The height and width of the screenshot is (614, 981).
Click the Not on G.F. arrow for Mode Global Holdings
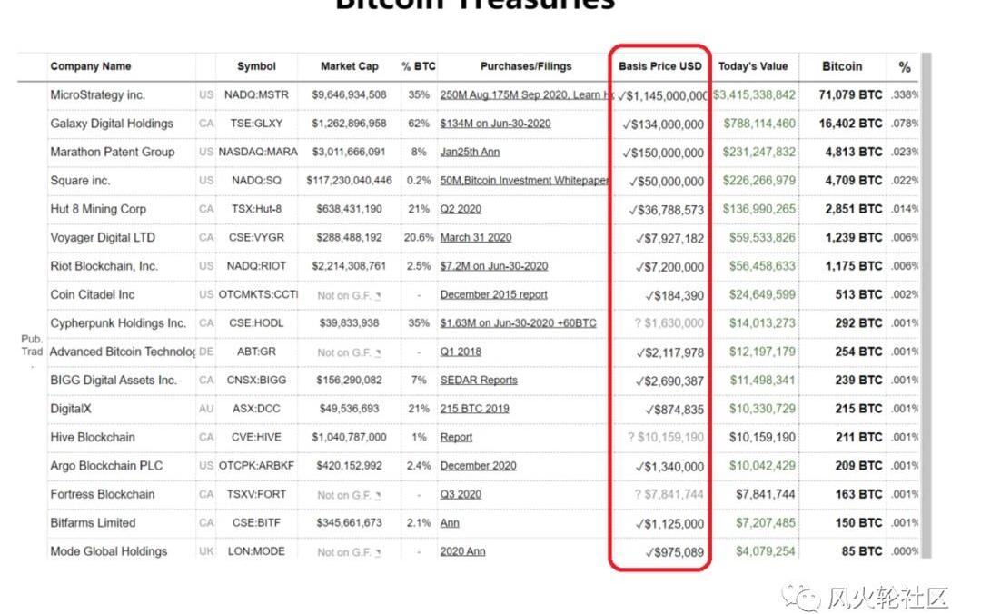click(378, 552)
